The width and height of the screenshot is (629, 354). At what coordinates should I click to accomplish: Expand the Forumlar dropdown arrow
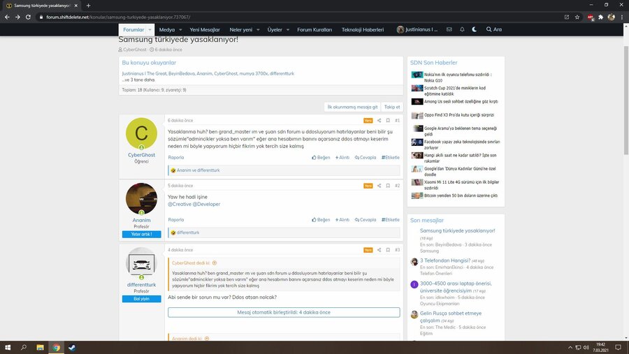coord(150,29)
